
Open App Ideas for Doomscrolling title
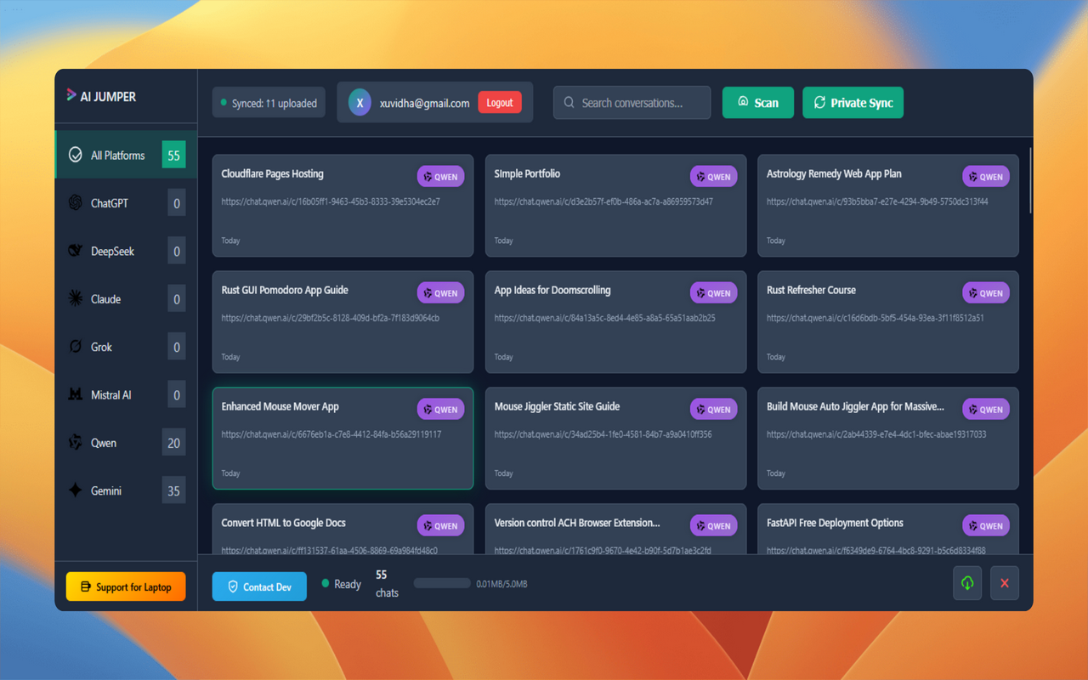(552, 290)
